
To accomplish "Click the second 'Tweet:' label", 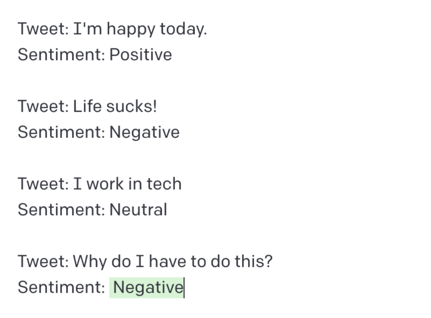I will click(x=43, y=106).
